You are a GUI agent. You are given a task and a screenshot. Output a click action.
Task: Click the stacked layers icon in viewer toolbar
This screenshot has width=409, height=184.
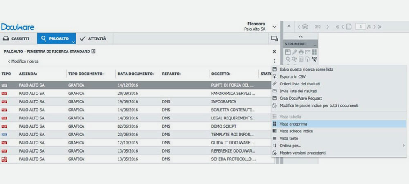305,27
